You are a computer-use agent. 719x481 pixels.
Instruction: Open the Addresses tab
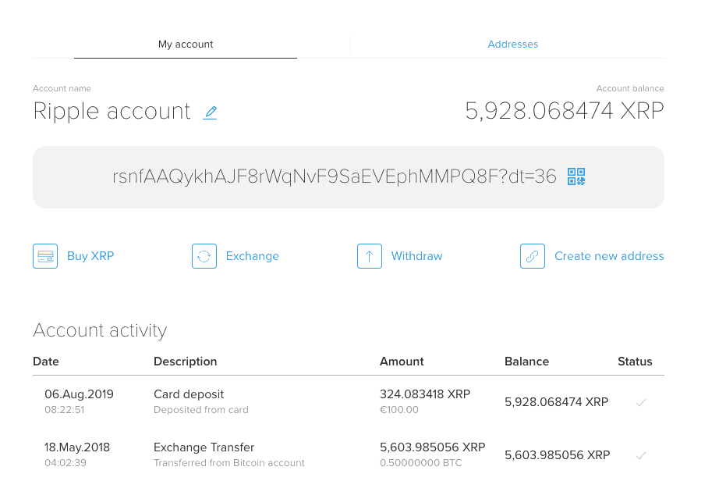click(512, 45)
